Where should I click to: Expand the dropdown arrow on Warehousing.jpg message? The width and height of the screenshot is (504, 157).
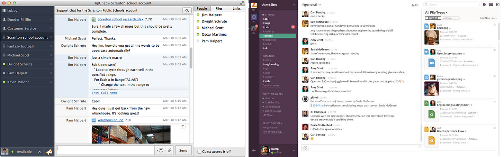183,126
